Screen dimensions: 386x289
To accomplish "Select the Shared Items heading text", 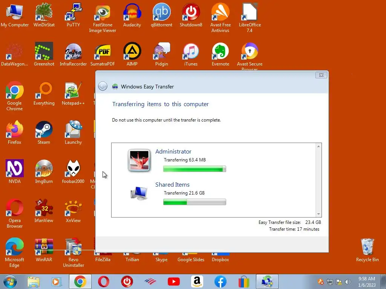I will click(172, 184).
